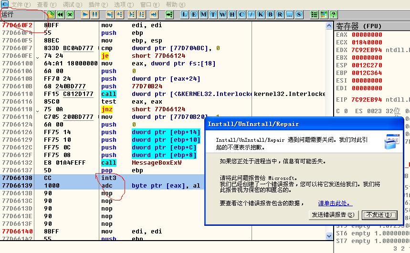Image resolution: width=410 pixels, height=253 pixels.
Task: Click the 运行 status field
Action: (22, 15)
